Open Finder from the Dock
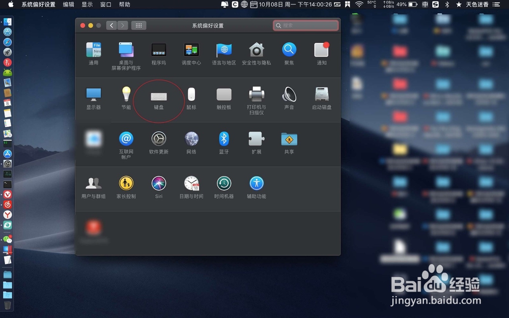Viewport: 509px width, 318px height. (8, 22)
